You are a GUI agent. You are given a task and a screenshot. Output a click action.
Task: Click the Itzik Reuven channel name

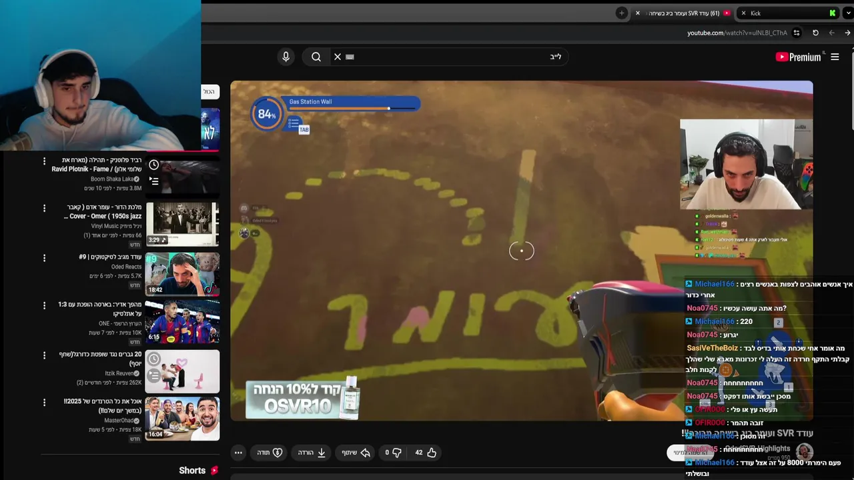[119, 373]
